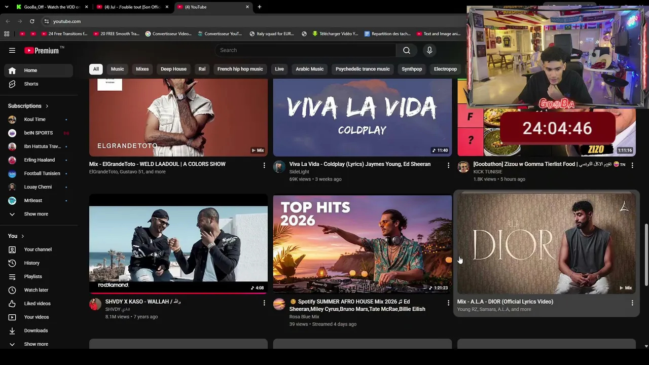Go back with the browser back arrow
Screen dimensions: 649x365
tap(8, 21)
